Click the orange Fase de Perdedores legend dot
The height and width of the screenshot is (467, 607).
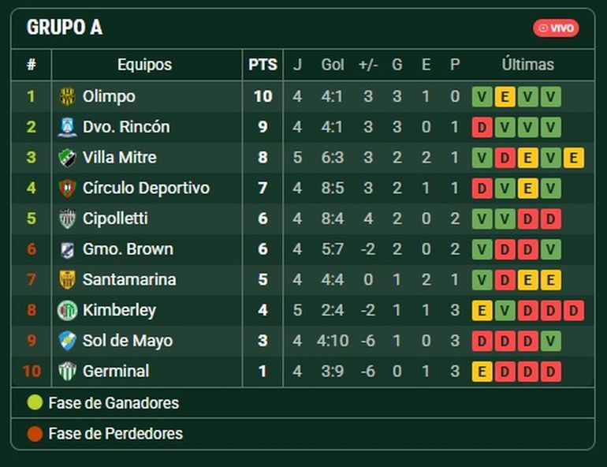pyautogui.click(x=35, y=434)
